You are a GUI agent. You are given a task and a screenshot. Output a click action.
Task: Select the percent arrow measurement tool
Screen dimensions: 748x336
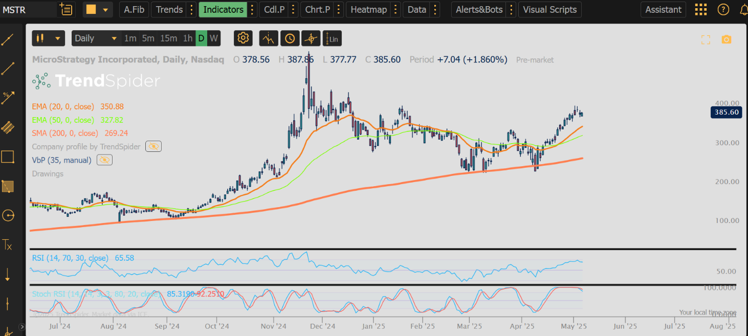click(x=8, y=98)
